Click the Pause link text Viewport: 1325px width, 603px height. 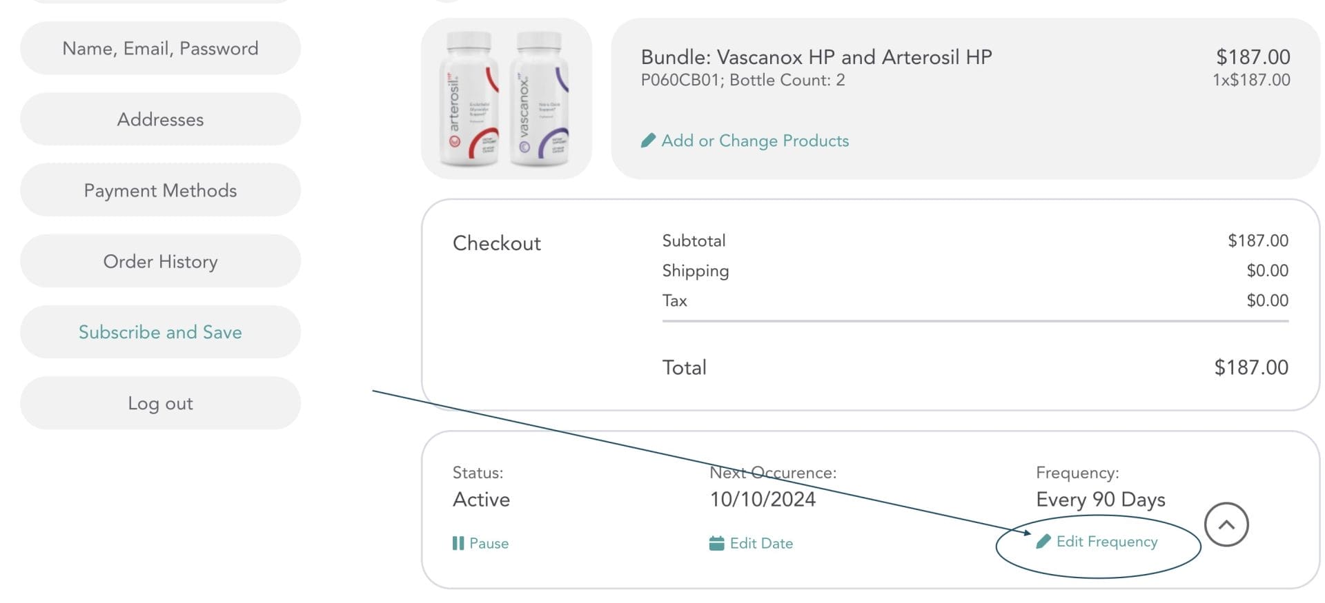tap(489, 544)
